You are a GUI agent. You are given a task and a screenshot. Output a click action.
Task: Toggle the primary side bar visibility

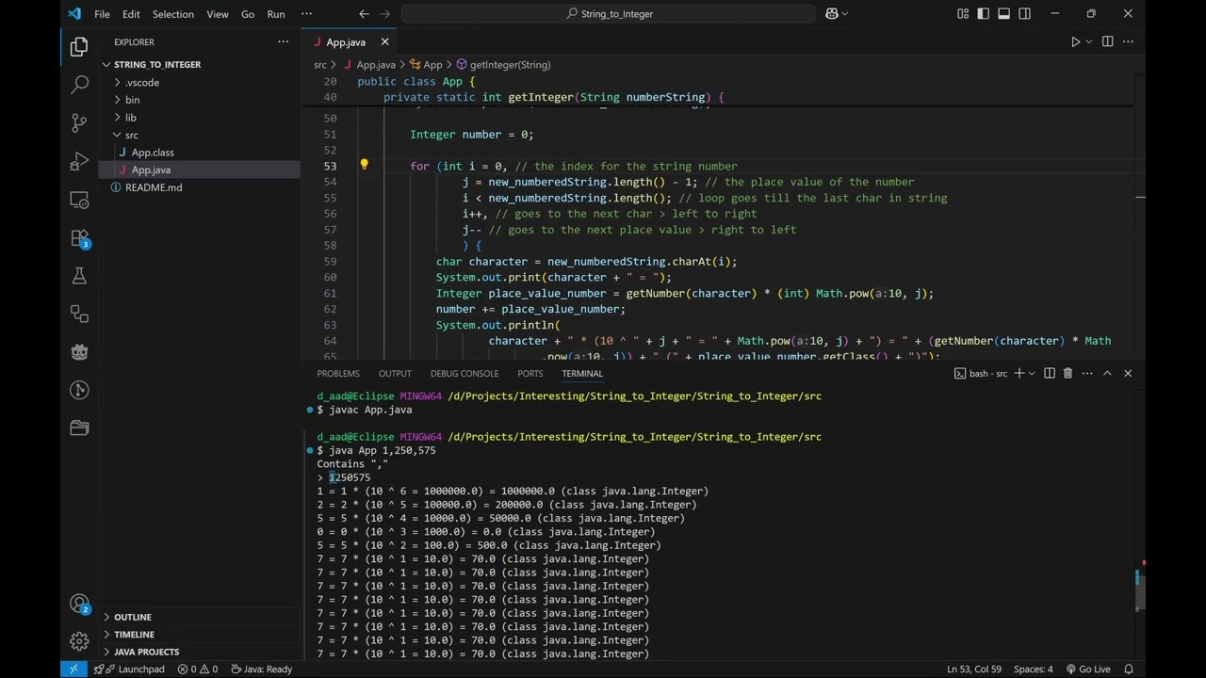tap(984, 14)
